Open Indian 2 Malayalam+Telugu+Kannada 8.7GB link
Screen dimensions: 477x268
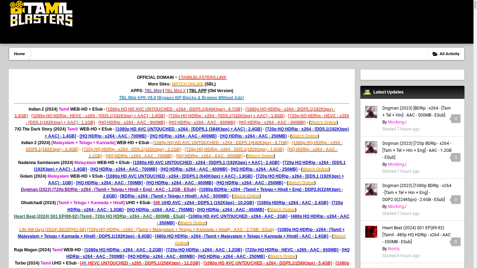pyautogui.click(x=220, y=143)
